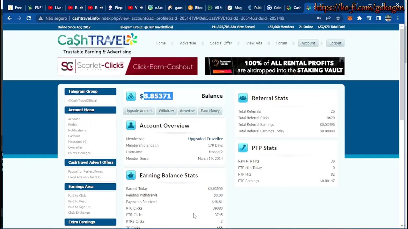
Task: Open the Chrome three-dot menu
Action: [x=398, y=18]
